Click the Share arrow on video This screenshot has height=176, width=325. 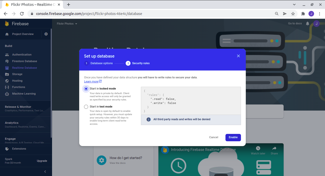click(274, 148)
